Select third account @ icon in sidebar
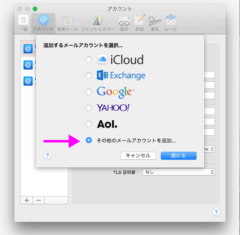The width and height of the screenshot is (240, 235). tap(28, 81)
